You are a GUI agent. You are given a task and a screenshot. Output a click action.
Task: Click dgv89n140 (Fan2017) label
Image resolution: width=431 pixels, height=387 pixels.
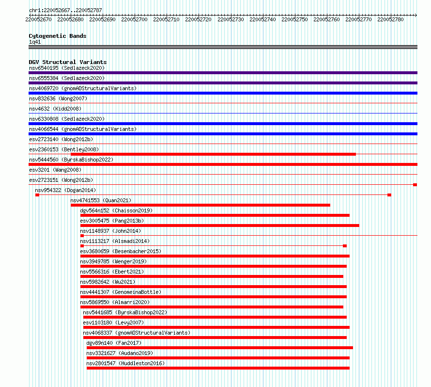pyautogui.click(x=114, y=343)
